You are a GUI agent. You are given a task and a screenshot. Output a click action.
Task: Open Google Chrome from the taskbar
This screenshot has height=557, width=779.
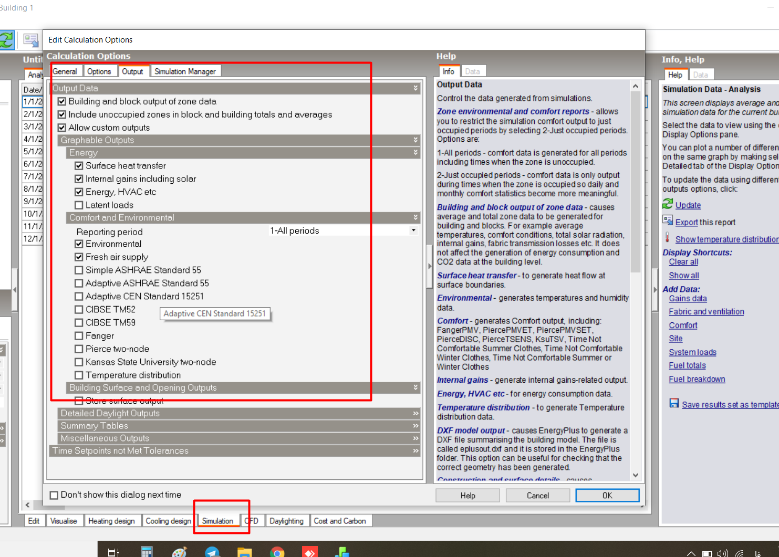tap(277, 552)
